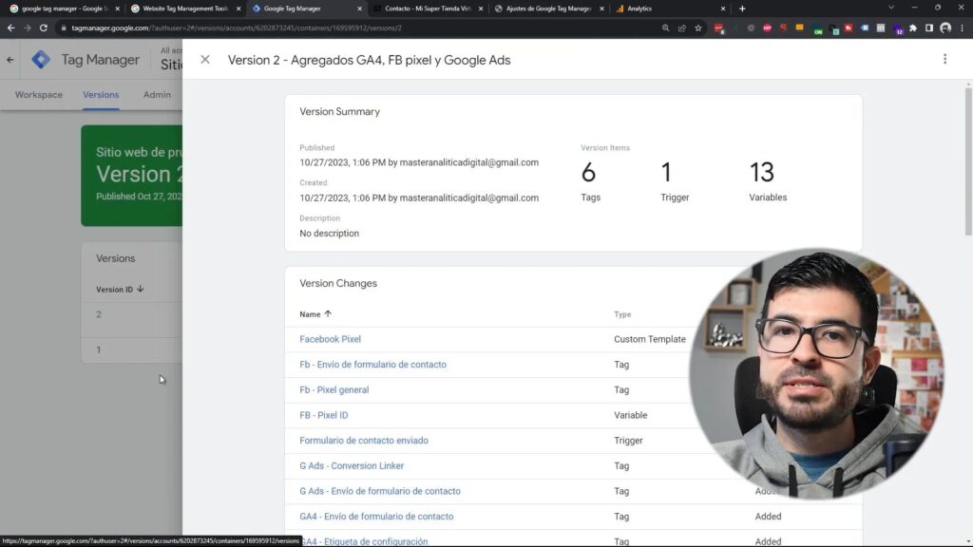
Task: Click the Custom Template type cell
Action: pyautogui.click(x=650, y=339)
